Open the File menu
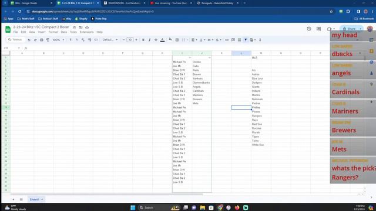 pos(16,32)
